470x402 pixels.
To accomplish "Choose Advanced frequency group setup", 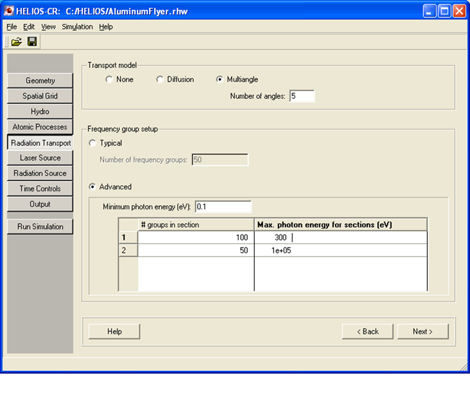I will [x=93, y=187].
